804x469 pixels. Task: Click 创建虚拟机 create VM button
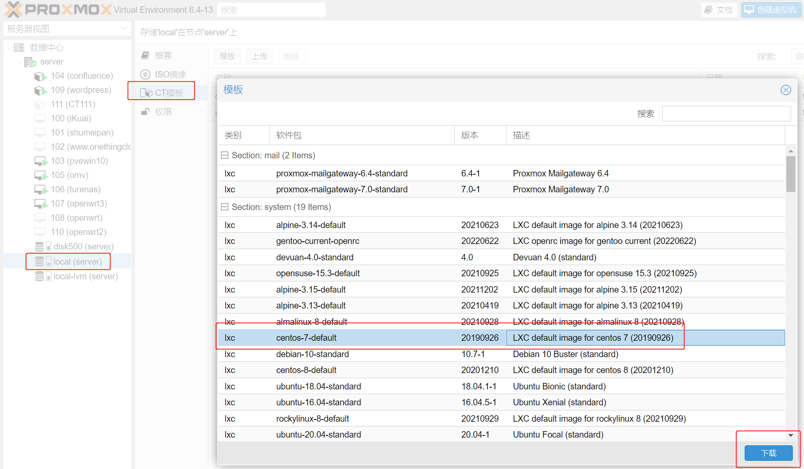click(771, 9)
